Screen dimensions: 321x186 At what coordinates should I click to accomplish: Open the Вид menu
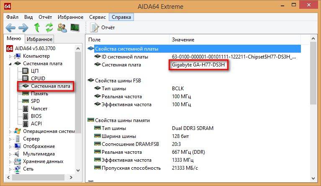(28, 17)
